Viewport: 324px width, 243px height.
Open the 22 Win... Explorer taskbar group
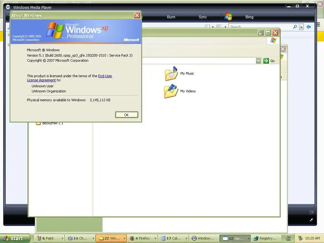tap(110, 238)
